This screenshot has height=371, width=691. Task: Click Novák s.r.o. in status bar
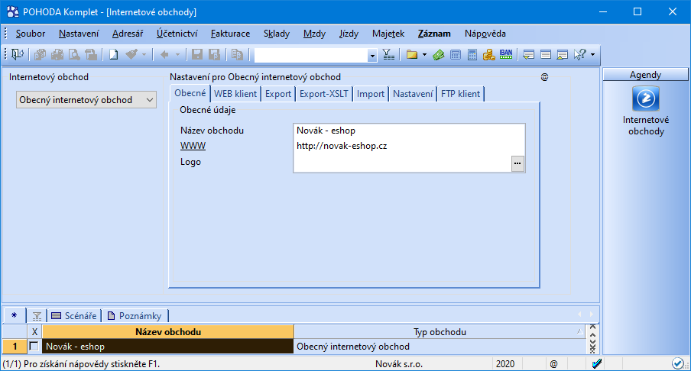tap(399, 364)
